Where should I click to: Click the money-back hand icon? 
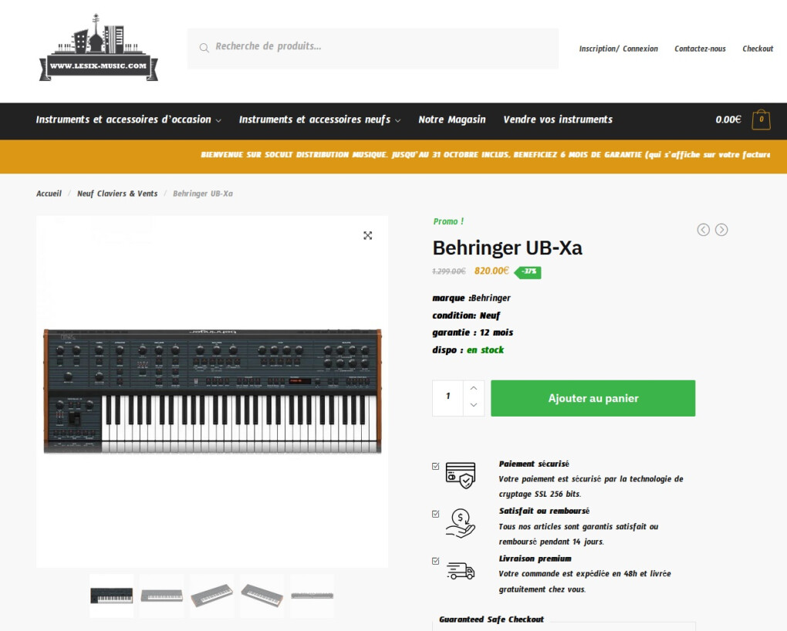pyautogui.click(x=461, y=524)
